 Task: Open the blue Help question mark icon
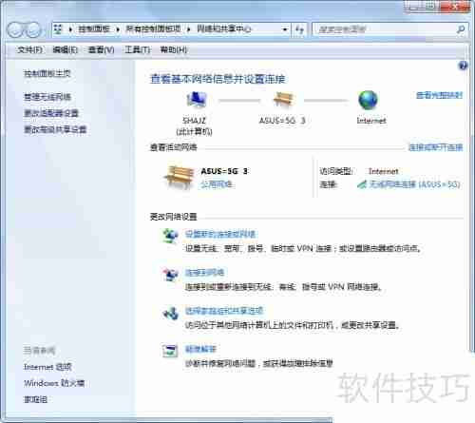(x=463, y=66)
